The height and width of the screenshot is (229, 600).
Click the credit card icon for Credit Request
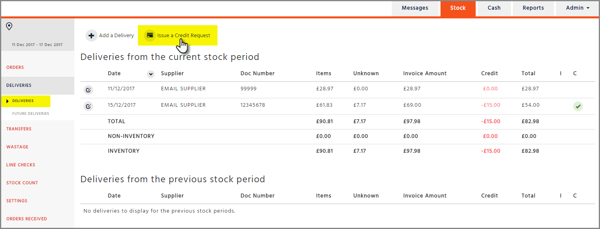point(150,36)
